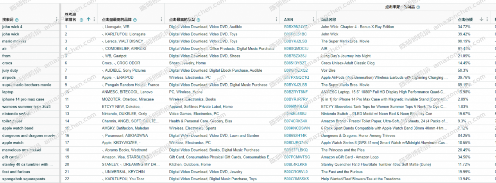Select search term 'john wick 4'

tap(12, 27)
